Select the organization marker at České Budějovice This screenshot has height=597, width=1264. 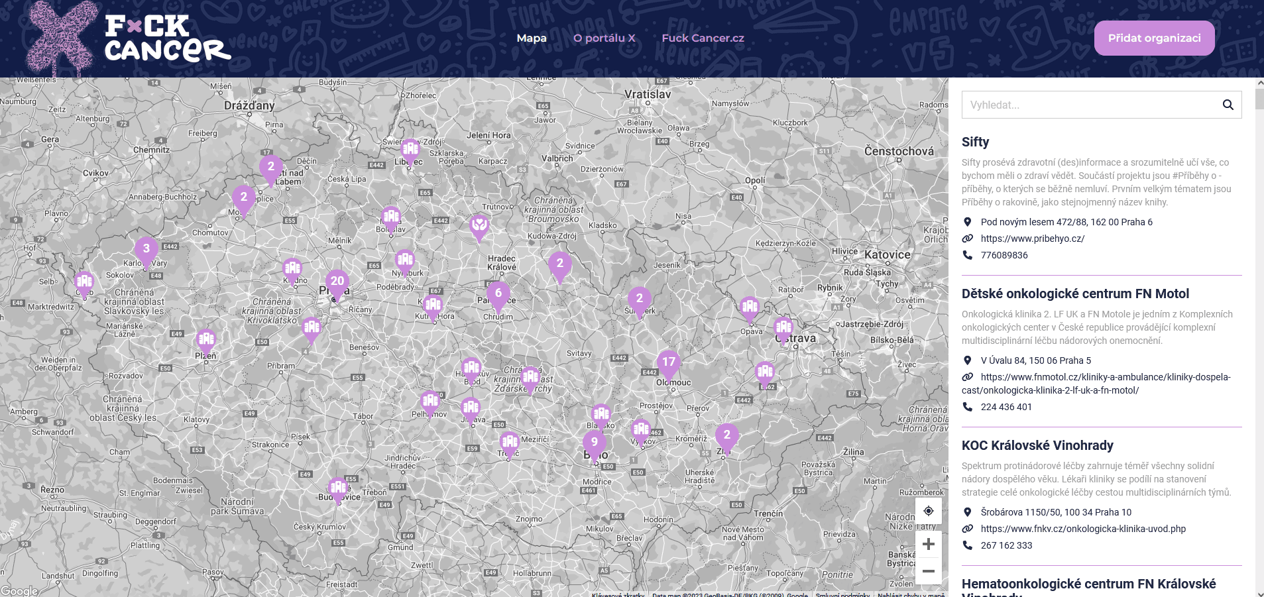pyautogui.click(x=338, y=490)
